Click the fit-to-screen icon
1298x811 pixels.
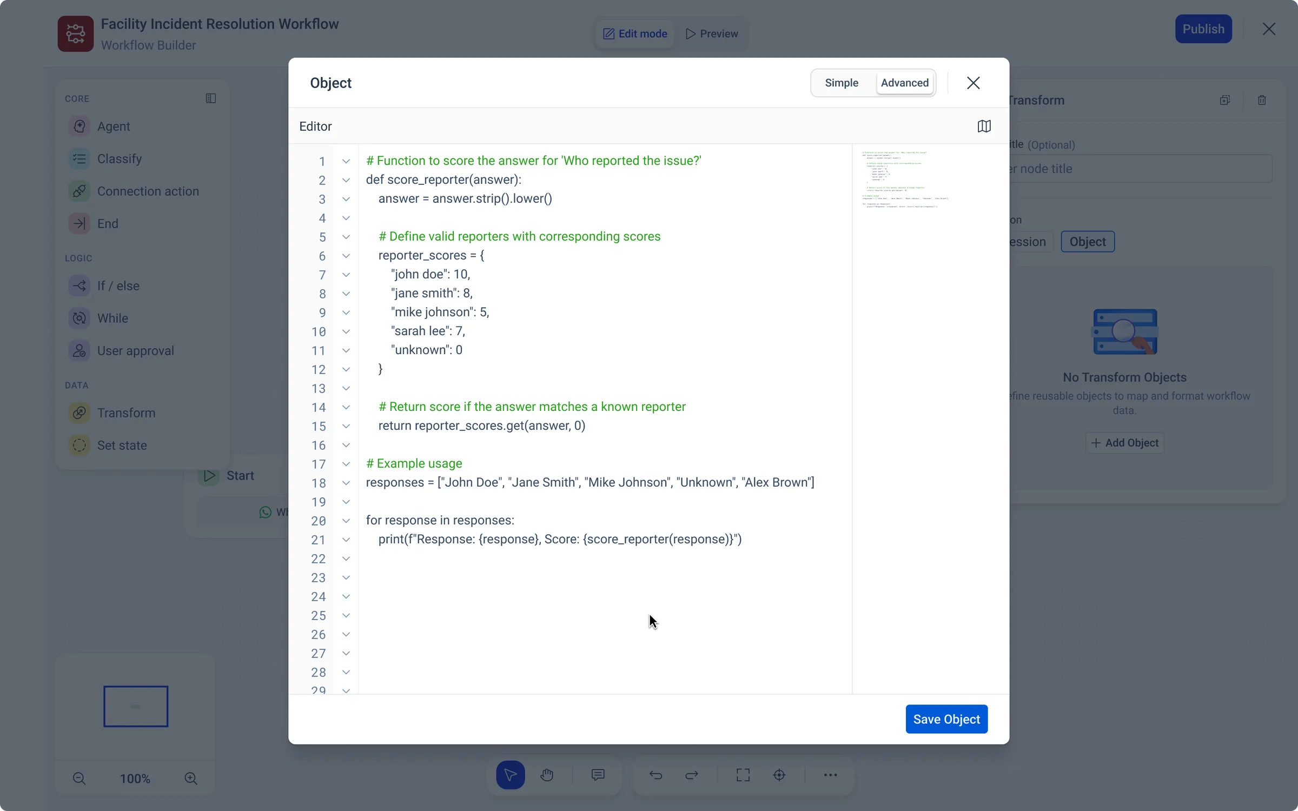(x=743, y=775)
